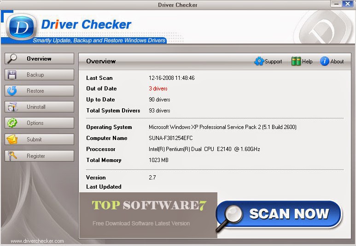
Task: Start a scan with SCAN NOW button
Action: tap(279, 214)
